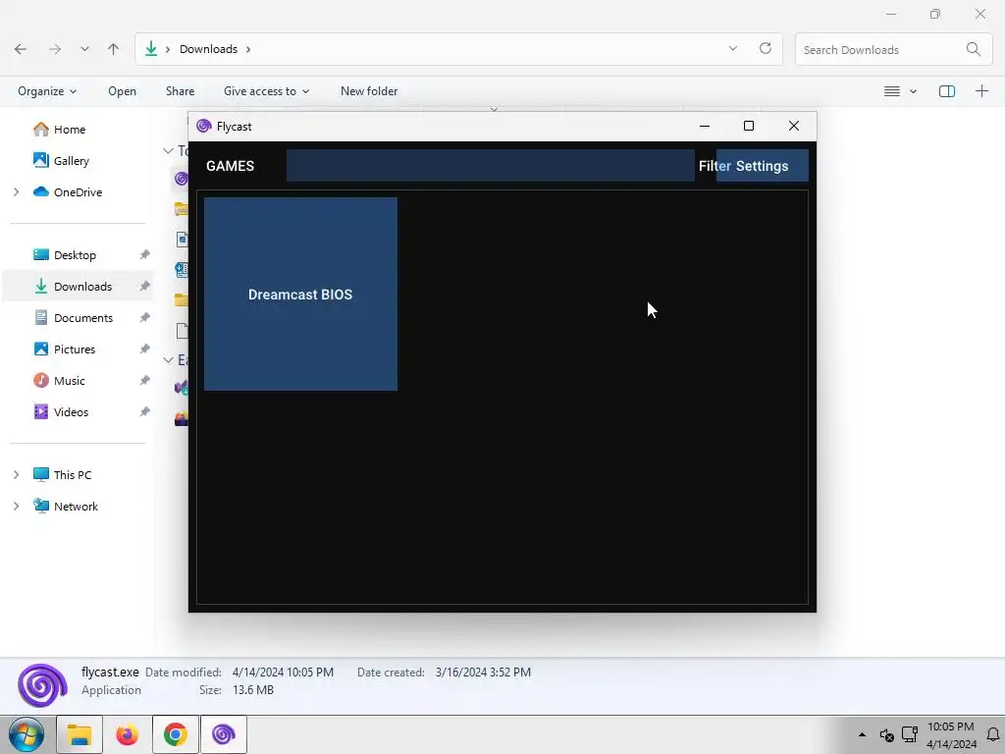
Task: Change view layout icon
Action: click(891, 91)
